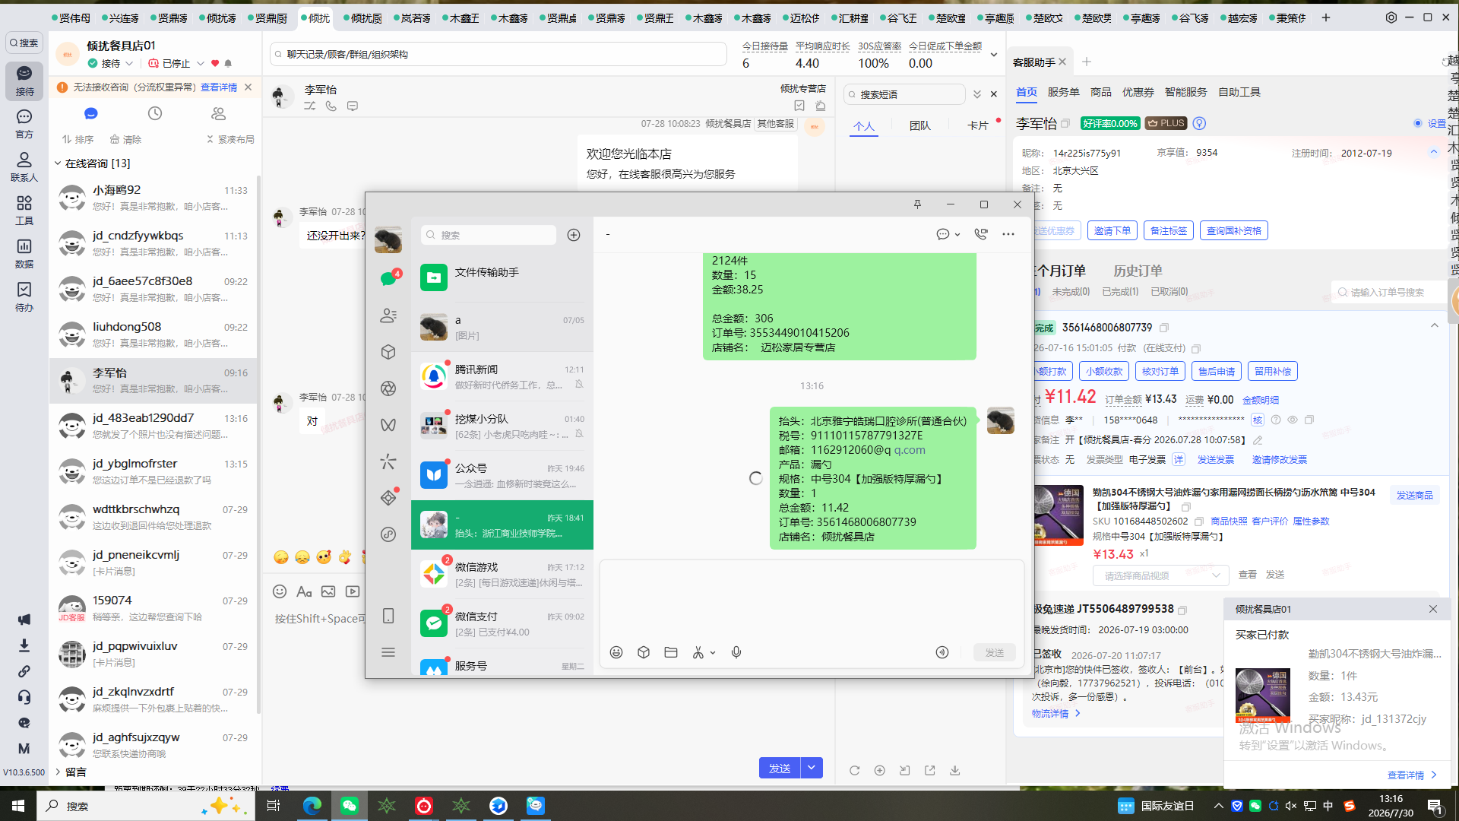Open WeChat contacts from the sidebar

(388, 315)
